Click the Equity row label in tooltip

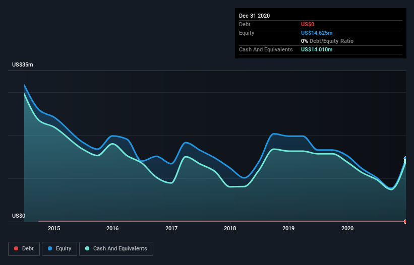point(247,33)
